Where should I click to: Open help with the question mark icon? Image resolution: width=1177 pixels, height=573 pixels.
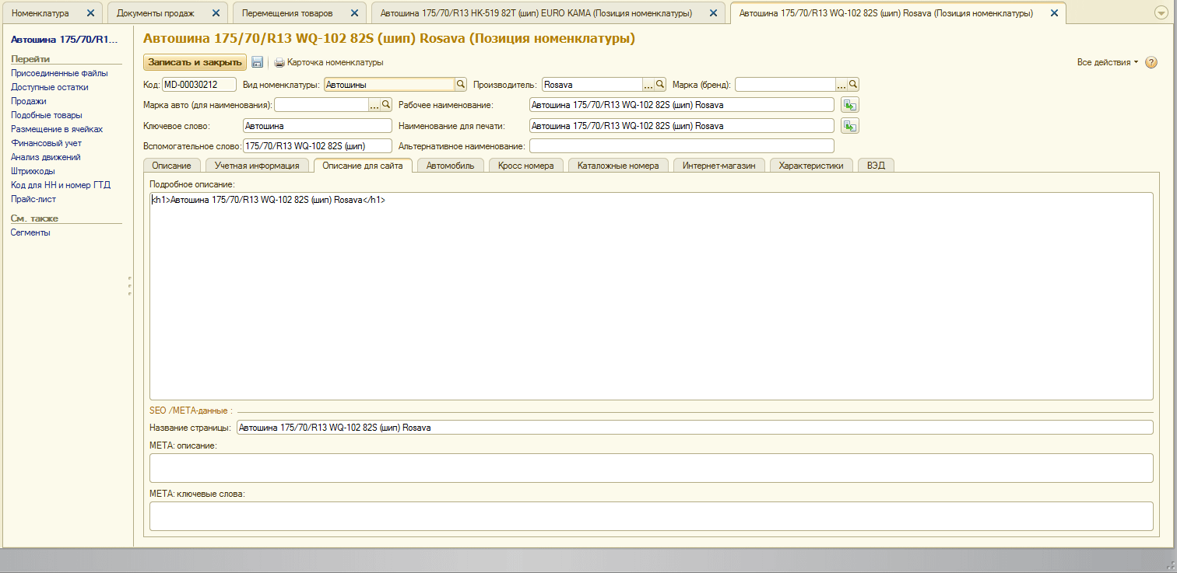pyautogui.click(x=1151, y=62)
